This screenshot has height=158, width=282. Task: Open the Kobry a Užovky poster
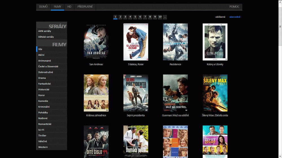(x=215, y=42)
